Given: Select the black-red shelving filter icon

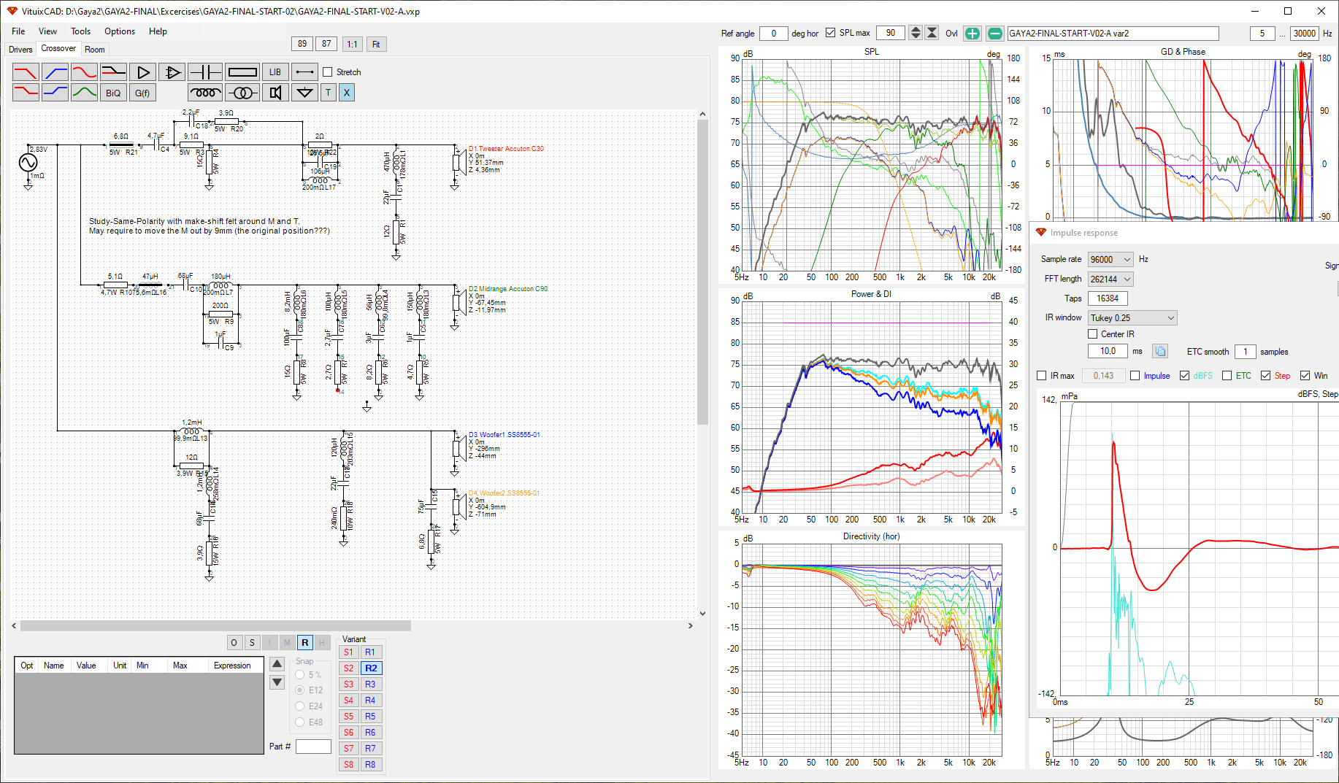Looking at the screenshot, I should coord(113,72).
